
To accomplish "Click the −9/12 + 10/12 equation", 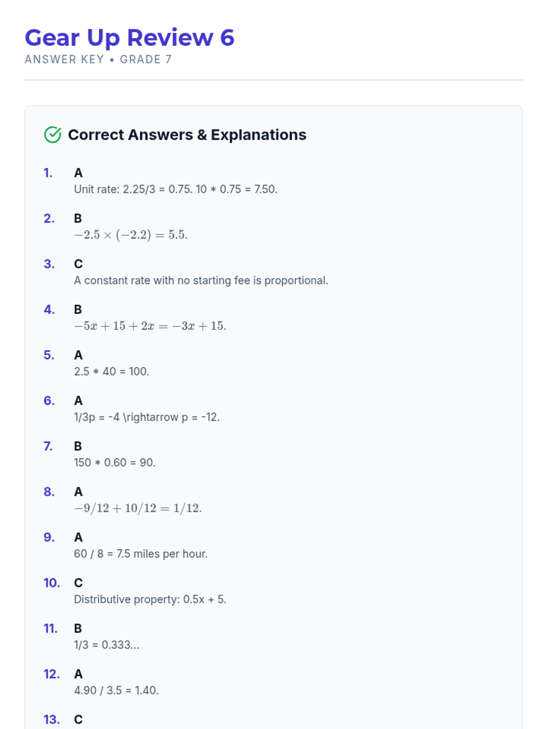I will pyautogui.click(x=138, y=508).
